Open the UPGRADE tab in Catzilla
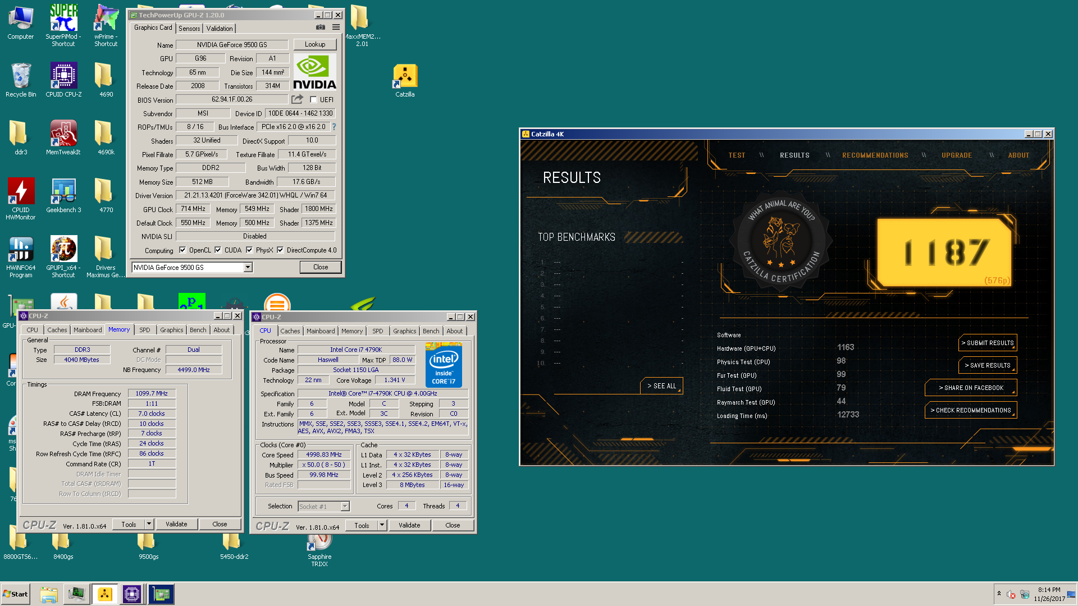The image size is (1078, 606). 957,155
